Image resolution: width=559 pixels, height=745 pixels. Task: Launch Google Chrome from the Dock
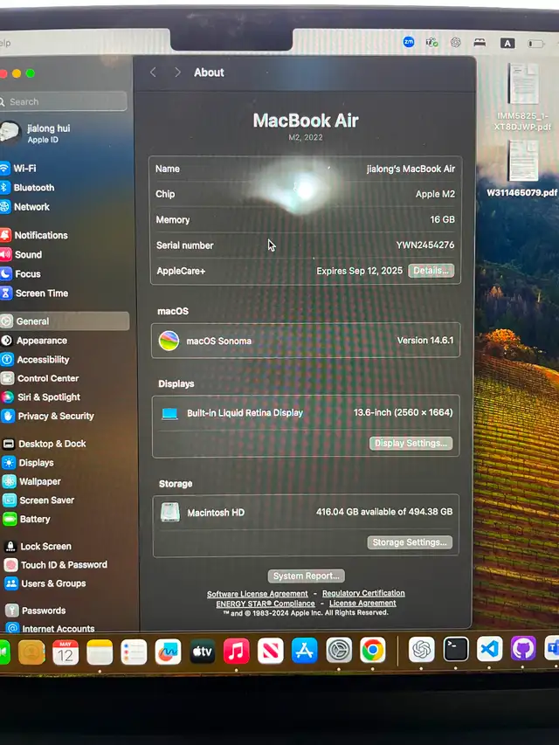pos(373,650)
